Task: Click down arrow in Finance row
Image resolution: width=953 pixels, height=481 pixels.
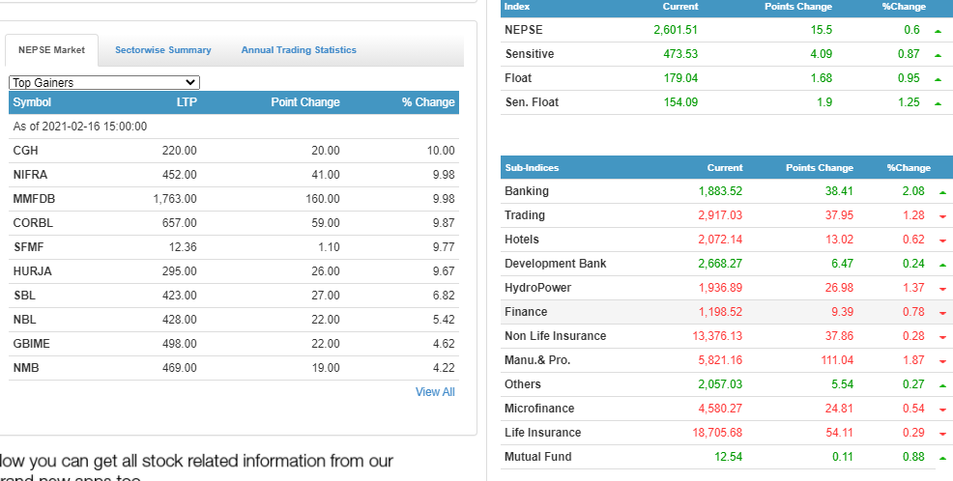Action: (x=942, y=313)
